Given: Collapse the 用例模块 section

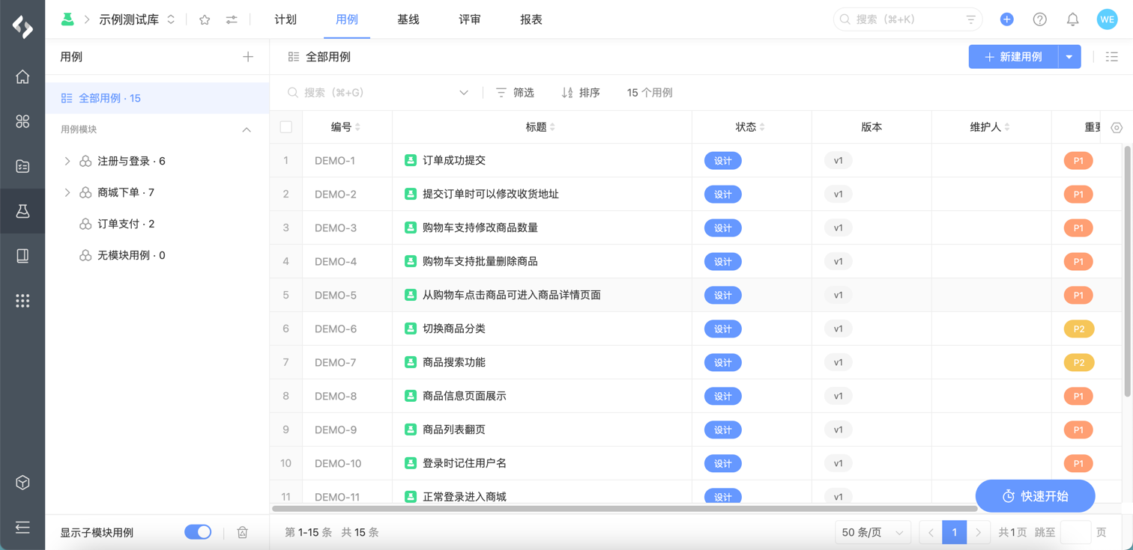Looking at the screenshot, I should [x=247, y=129].
